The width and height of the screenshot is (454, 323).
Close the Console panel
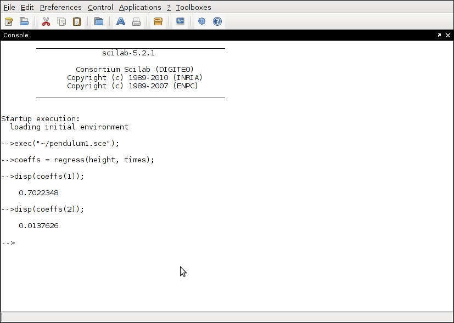click(x=448, y=35)
